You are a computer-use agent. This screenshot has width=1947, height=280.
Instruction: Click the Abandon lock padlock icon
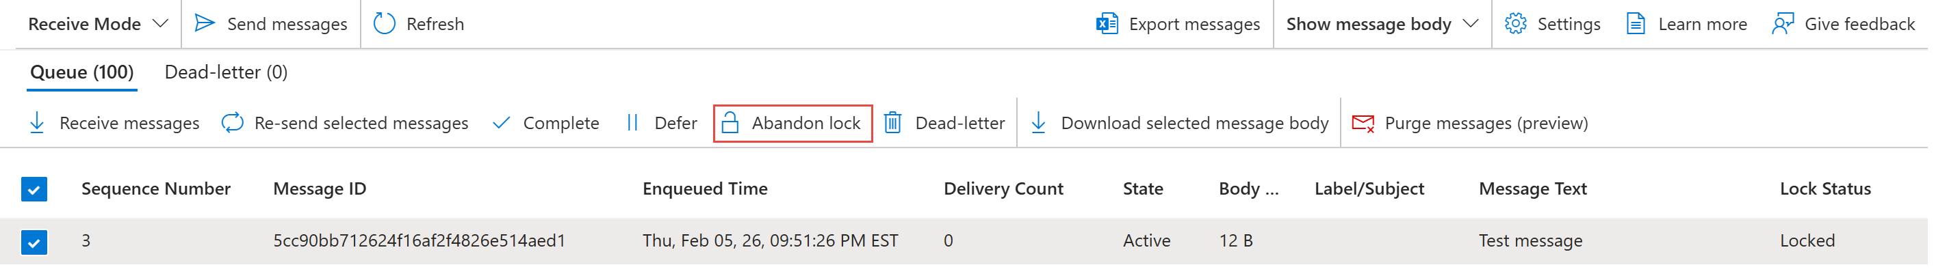point(730,122)
